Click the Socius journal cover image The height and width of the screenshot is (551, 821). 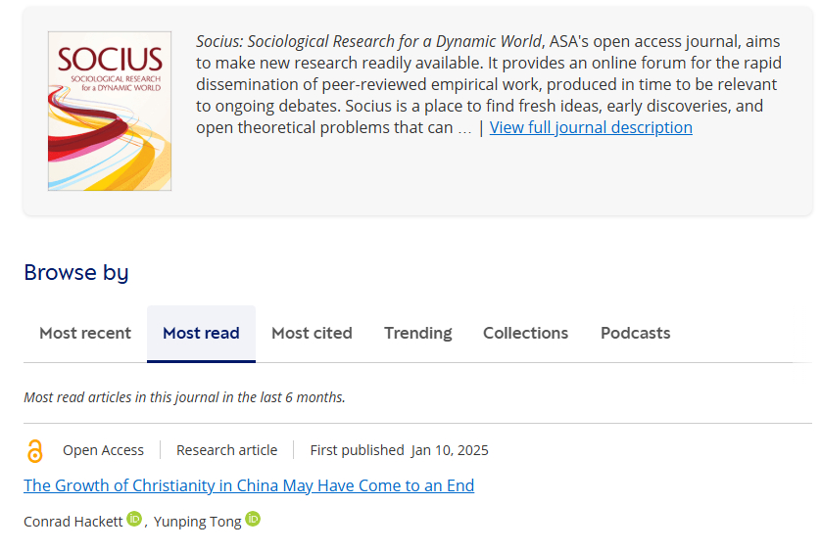point(110,111)
